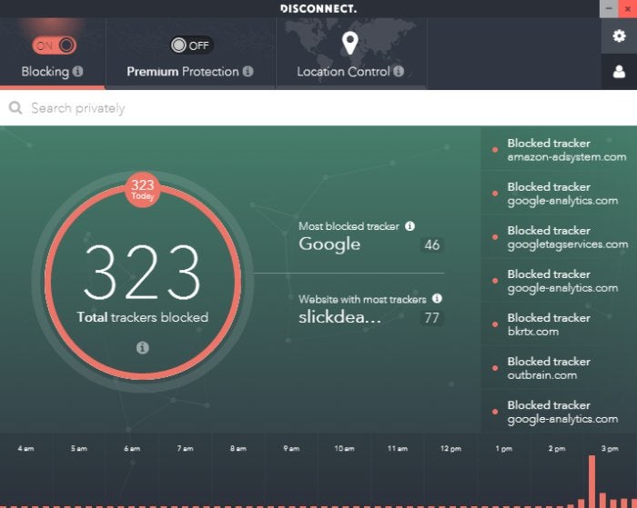Turn on the Premium Protection OFF switch
Screen dimensions: 637x508
point(192,45)
